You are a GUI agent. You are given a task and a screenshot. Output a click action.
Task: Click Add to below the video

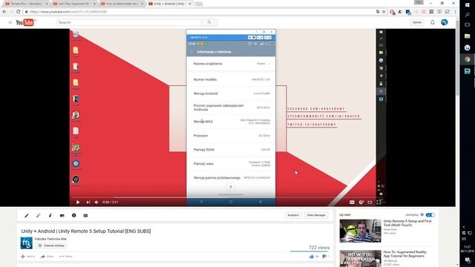tap(28, 257)
